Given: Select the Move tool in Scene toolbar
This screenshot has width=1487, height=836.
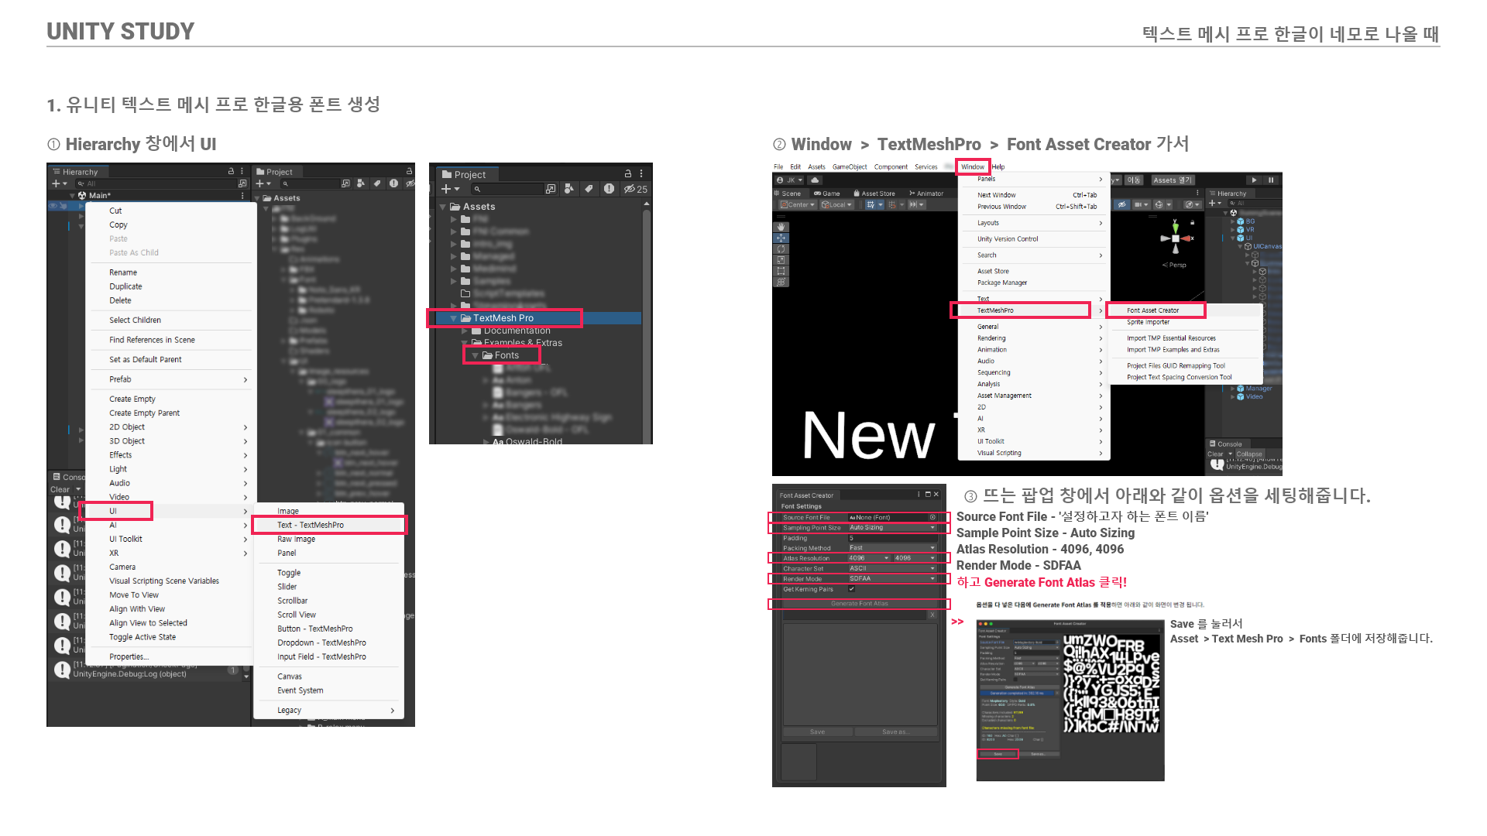Looking at the screenshot, I should click(781, 238).
